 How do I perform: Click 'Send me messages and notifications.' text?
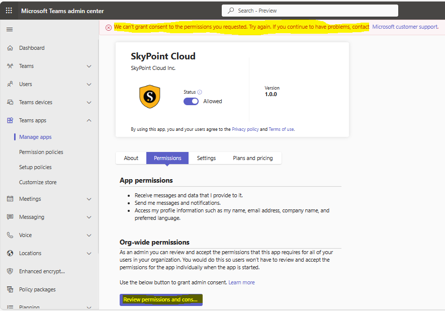177,203
